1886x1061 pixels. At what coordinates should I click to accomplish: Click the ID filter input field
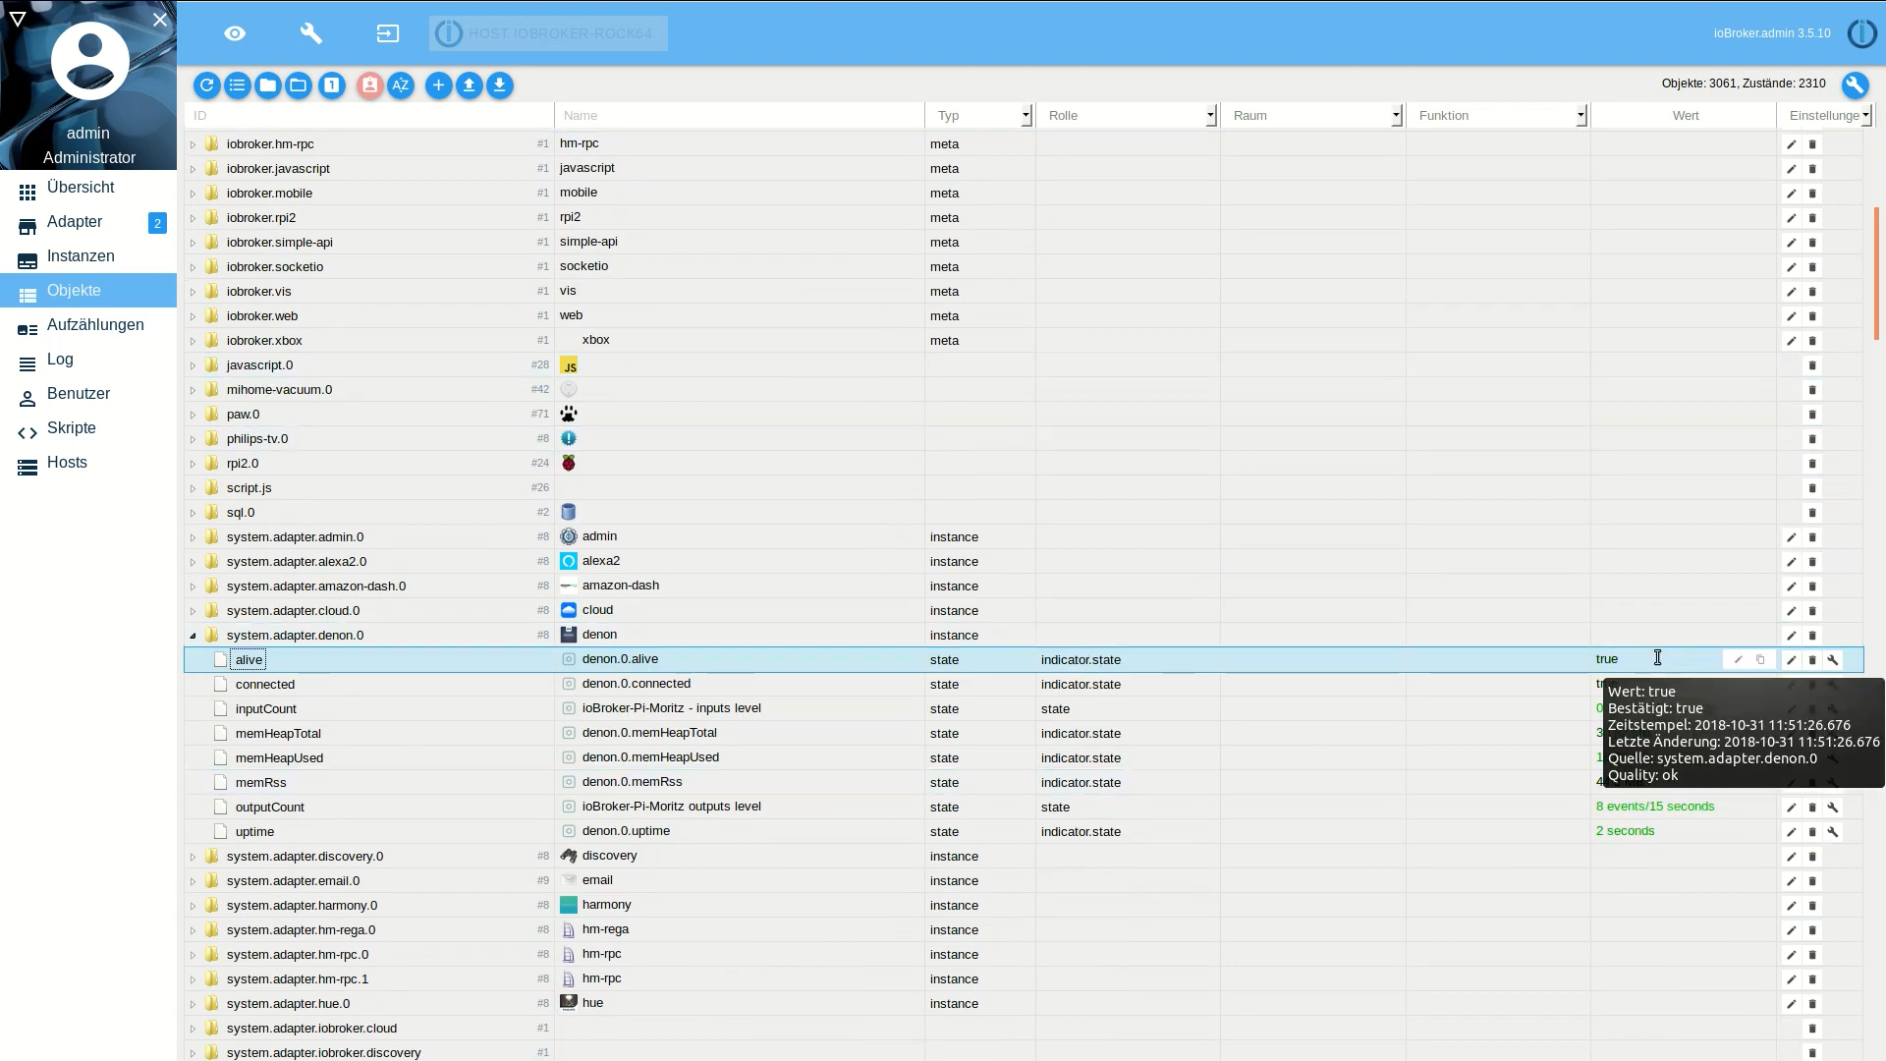coord(369,116)
